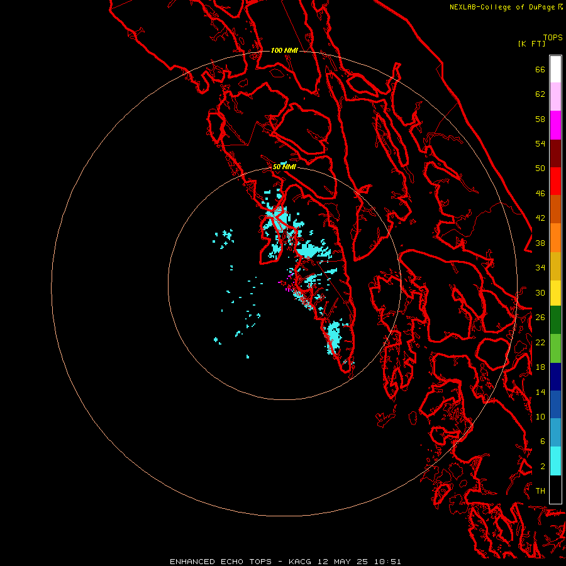Click the KACG radar station identifier
The width and height of the screenshot is (566, 566).
299,562
